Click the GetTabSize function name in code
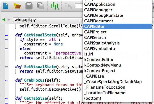The width and height of the screenshot is (154, 104). pyautogui.click(x=36, y=98)
